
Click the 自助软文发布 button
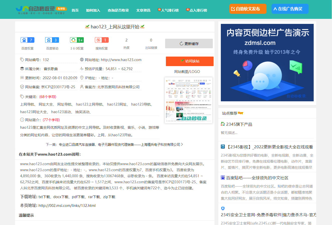coord(248,9)
